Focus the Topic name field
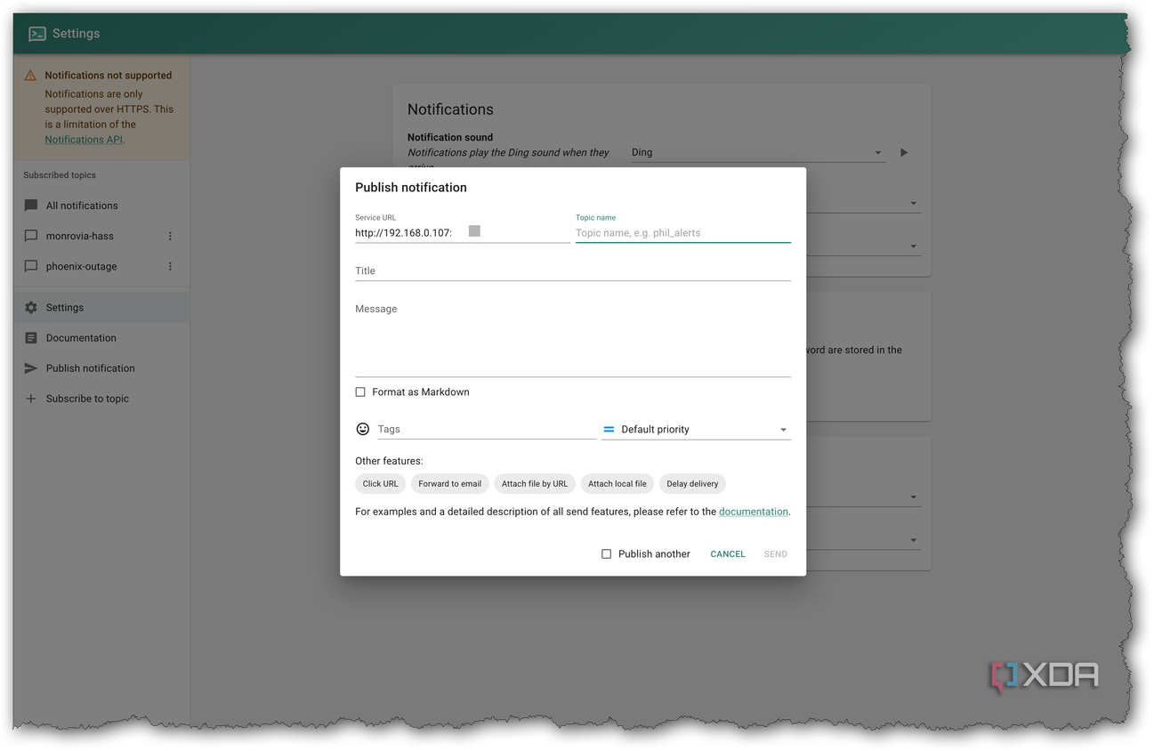 click(683, 233)
